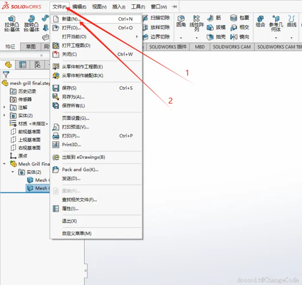302x285 pixels.
Task: Choose 从零件制作工程图(E)
Action: (x=96, y=67)
